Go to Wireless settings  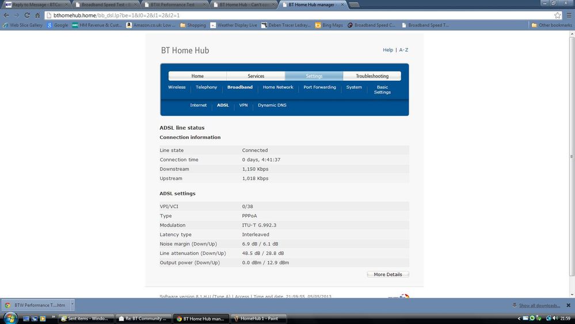pyautogui.click(x=177, y=88)
